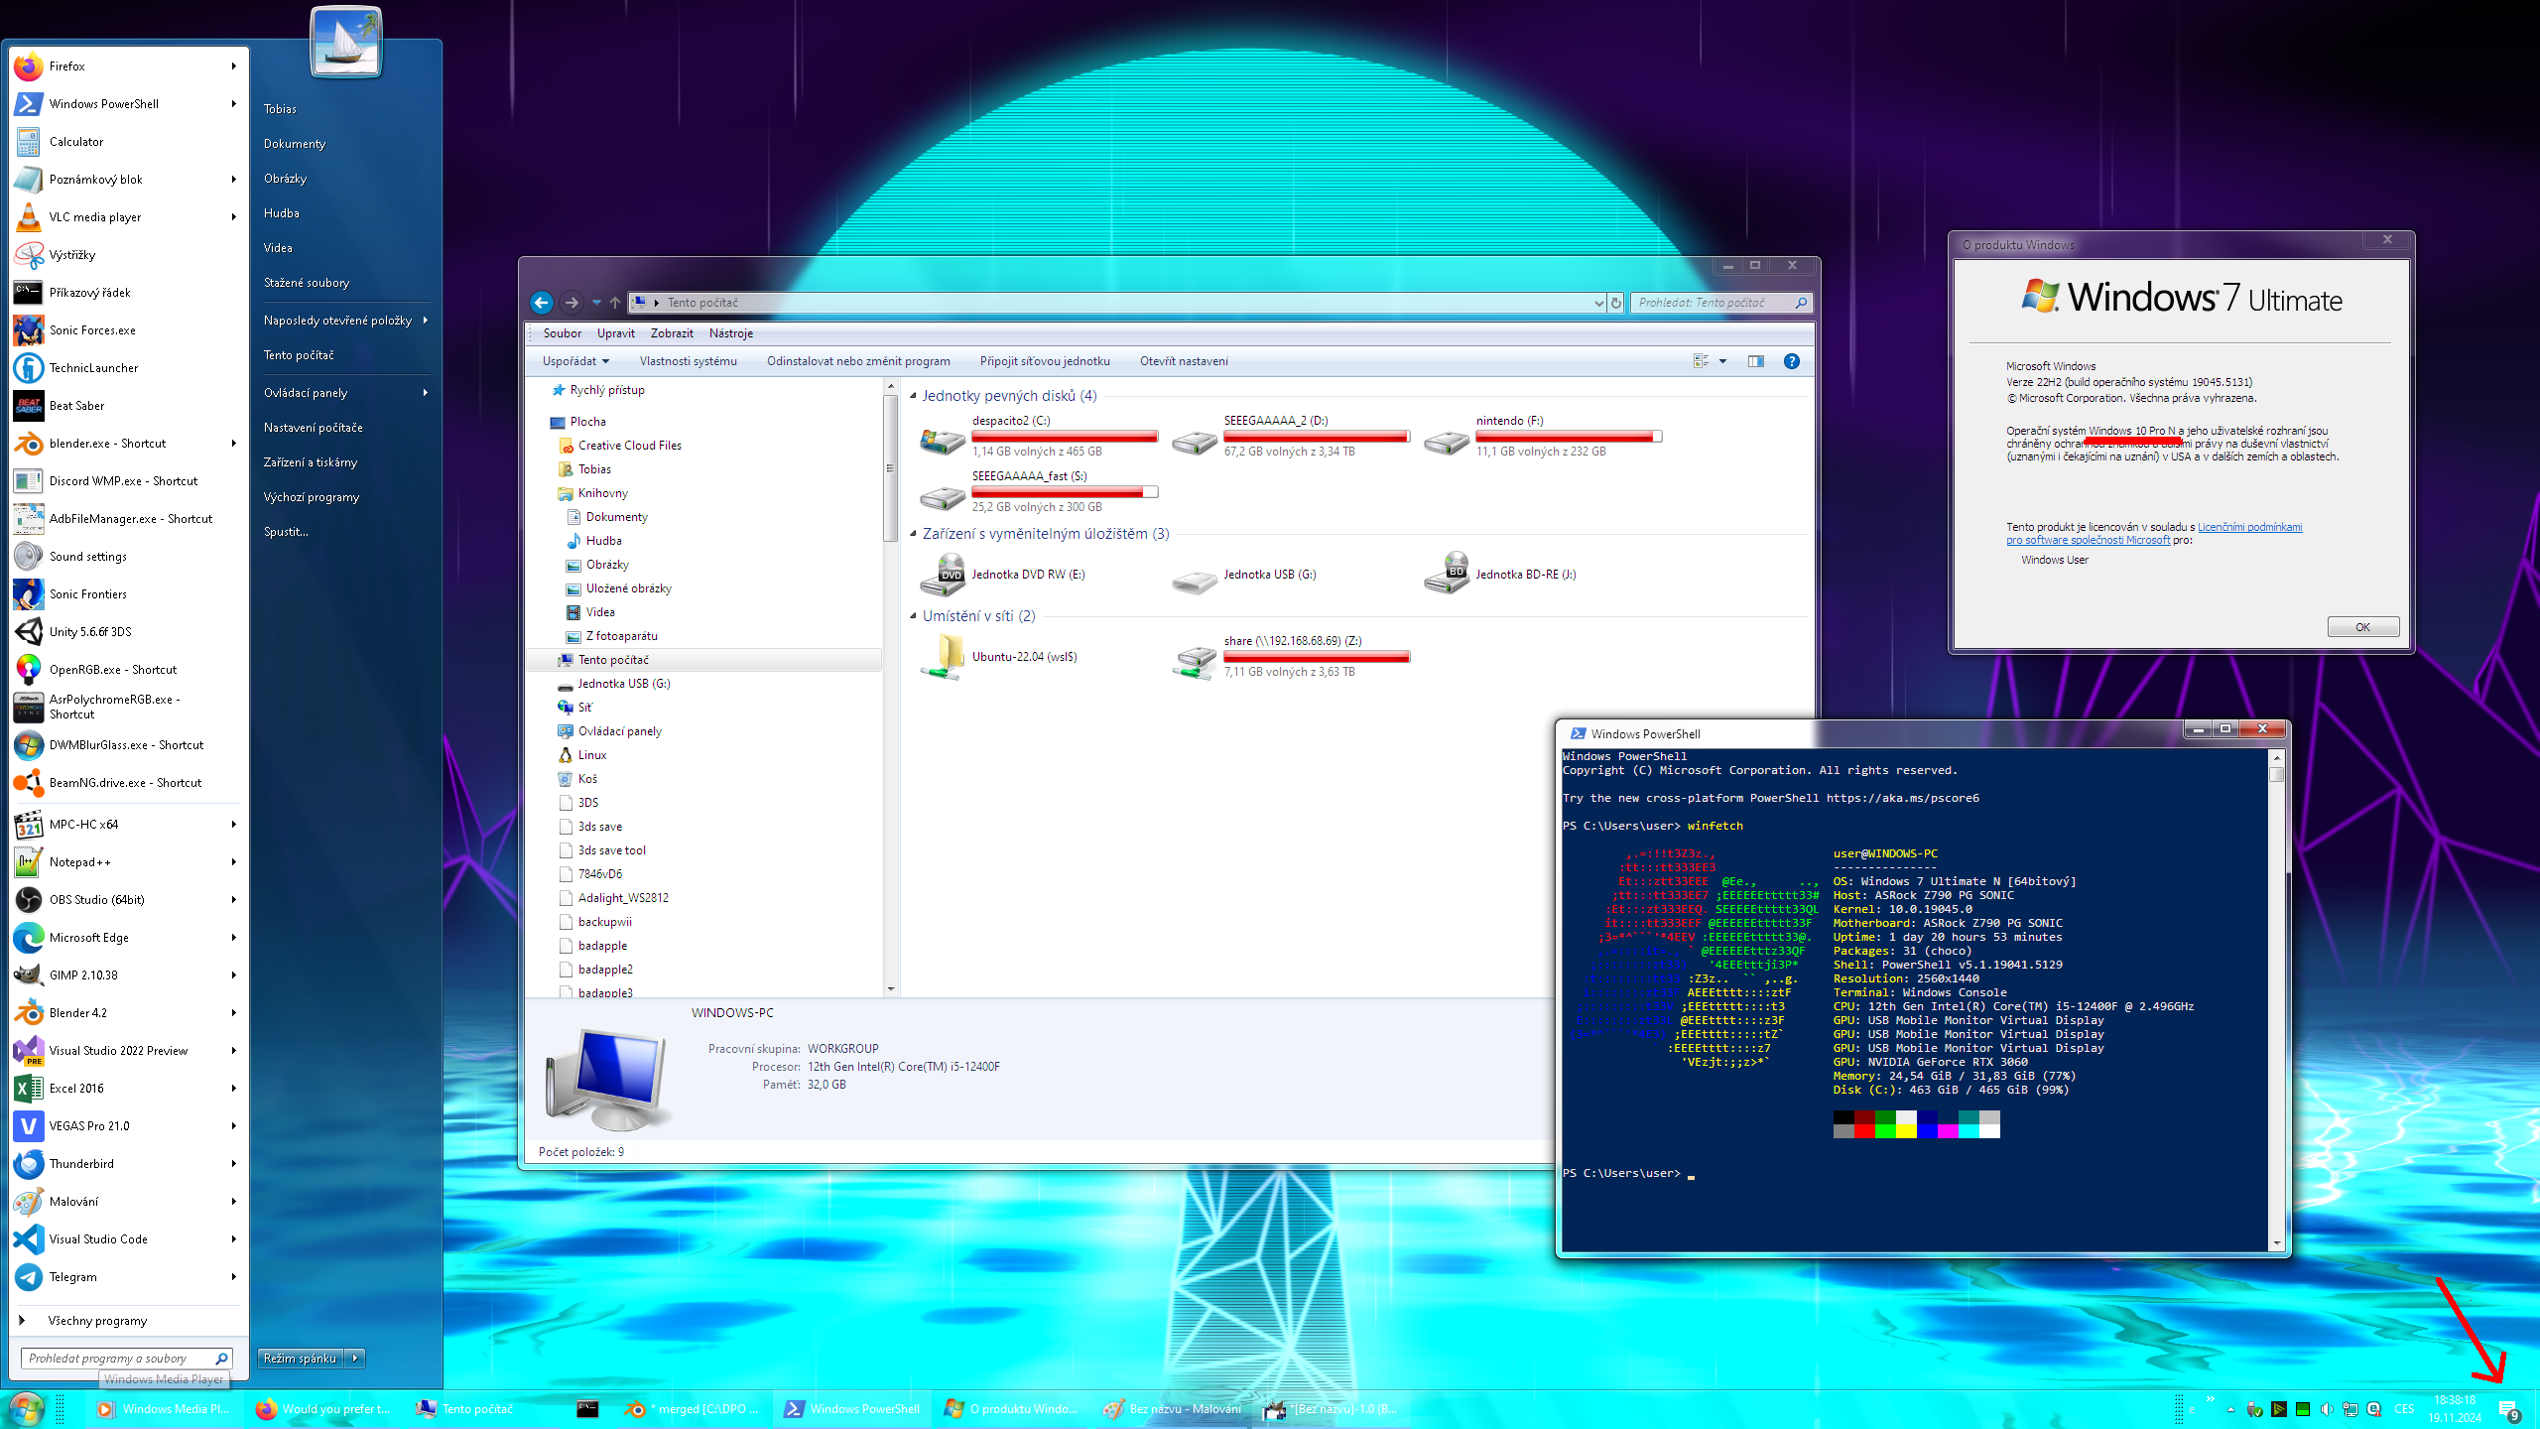Select the share (Z:) network drive
2540x1429 pixels.
(x=1290, y=657)
